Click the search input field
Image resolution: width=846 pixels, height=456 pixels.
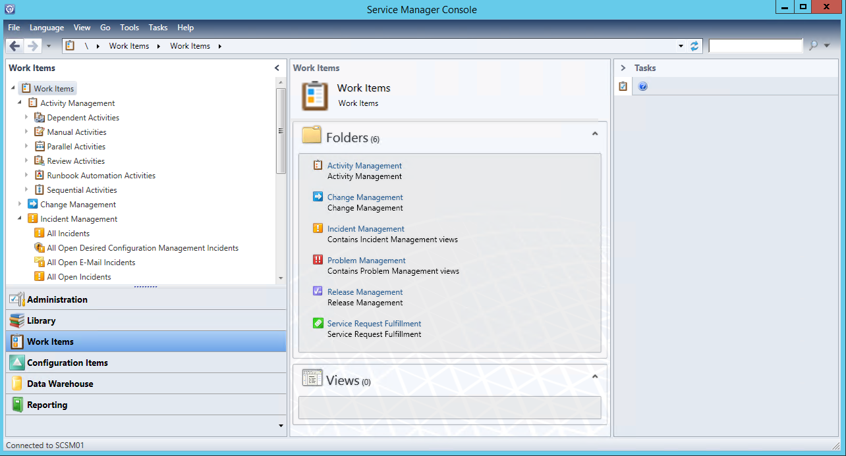click(755, 46)
